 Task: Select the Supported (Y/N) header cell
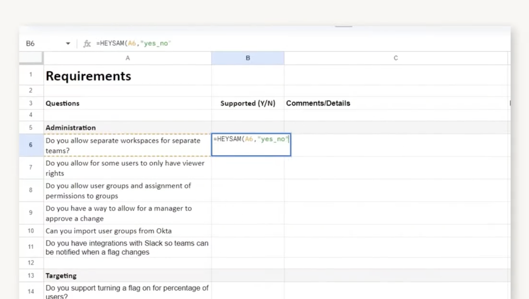tap(248, 103)
